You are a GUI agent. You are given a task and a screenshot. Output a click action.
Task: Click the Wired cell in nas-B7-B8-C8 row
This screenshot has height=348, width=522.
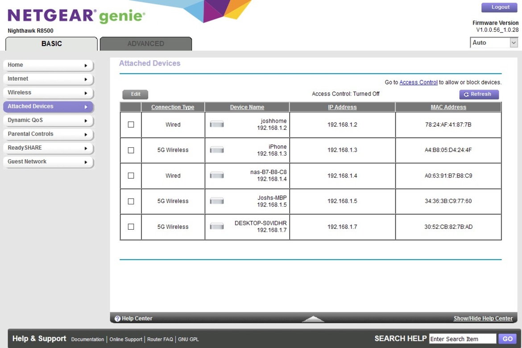pyautogui.click(x=173, y=175)
